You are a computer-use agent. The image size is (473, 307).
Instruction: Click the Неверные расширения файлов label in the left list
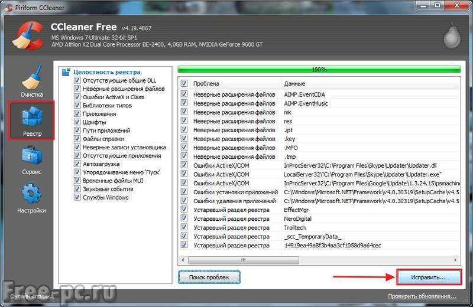[x=124, y=89]
